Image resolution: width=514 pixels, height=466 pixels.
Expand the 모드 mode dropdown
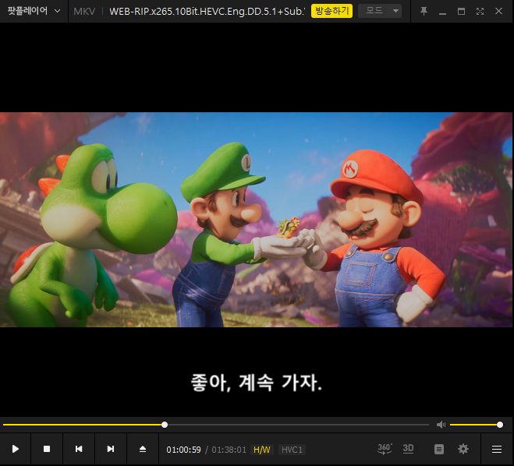click(x=380, y=11)
